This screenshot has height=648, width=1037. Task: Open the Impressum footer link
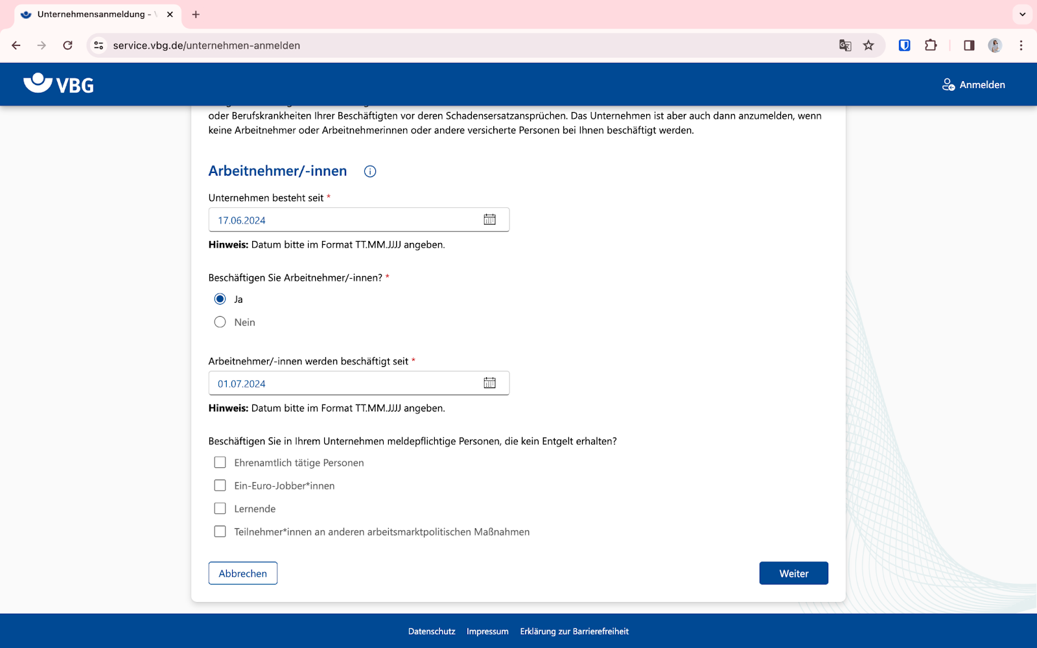[487, 632]
